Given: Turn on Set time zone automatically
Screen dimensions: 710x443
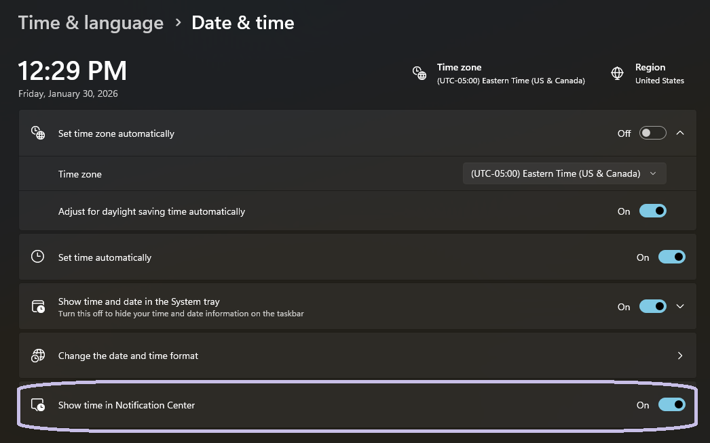Looking at the screenshot, I should tap(652, 133).
